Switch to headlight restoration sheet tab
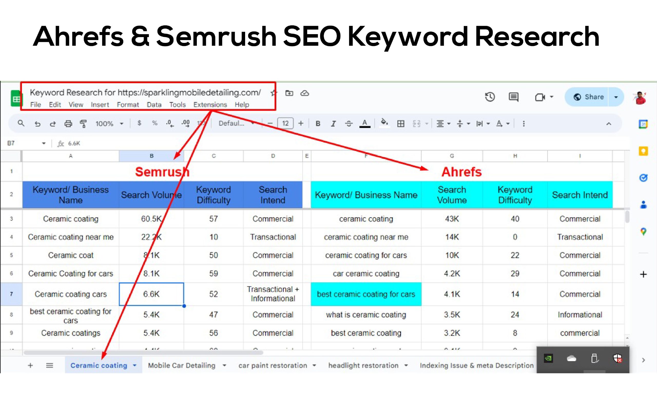This screenshot has width=657, height=395. (x=363, y=365)
